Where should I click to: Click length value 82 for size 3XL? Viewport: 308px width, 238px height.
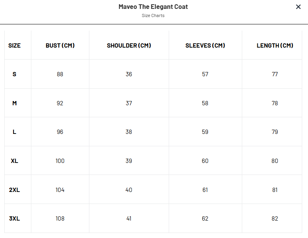coord(275,219)
